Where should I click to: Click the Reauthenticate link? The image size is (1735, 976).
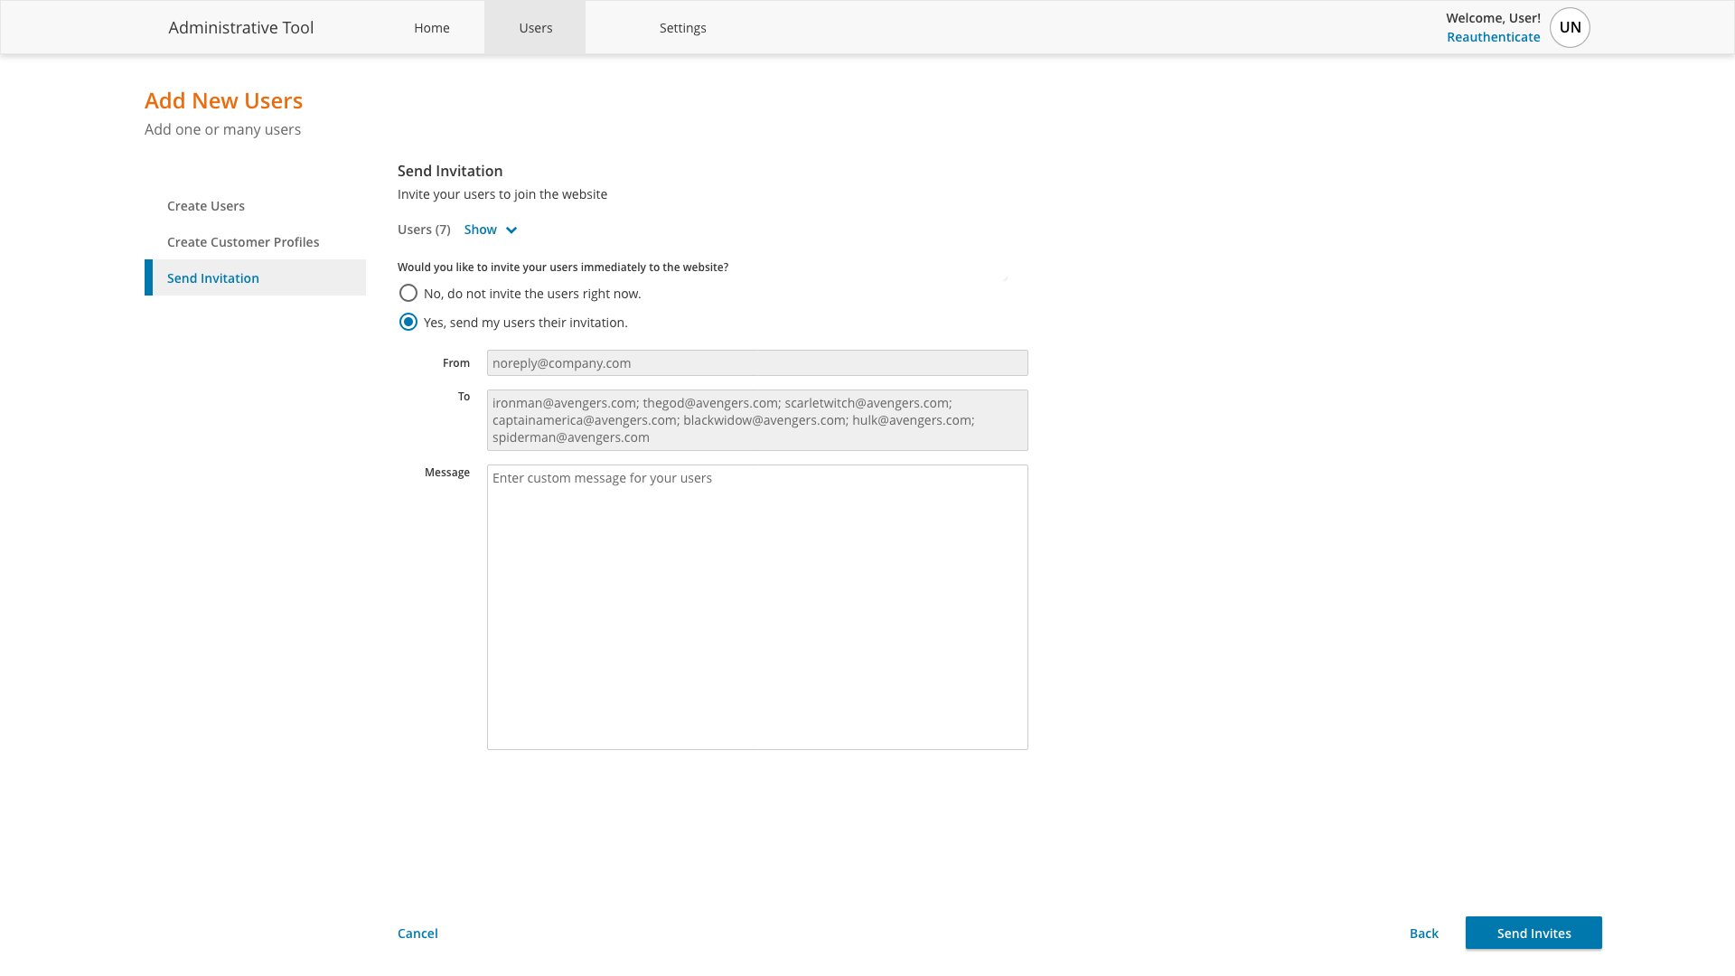pyautogui.click(x=1493, y=36)
